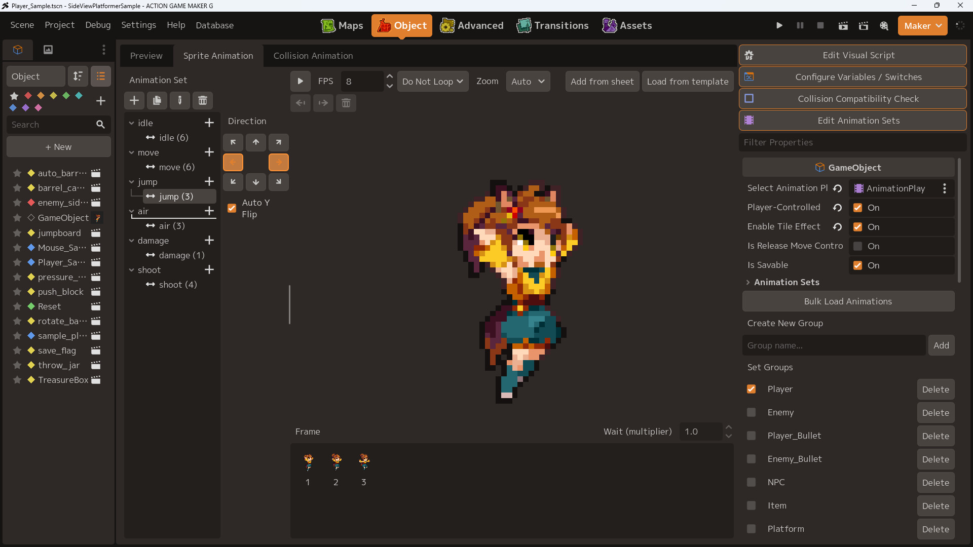Screen dimensions: 973x547
Task: Delete the selected animation set trash icon
Action: (x=203, y=100)
